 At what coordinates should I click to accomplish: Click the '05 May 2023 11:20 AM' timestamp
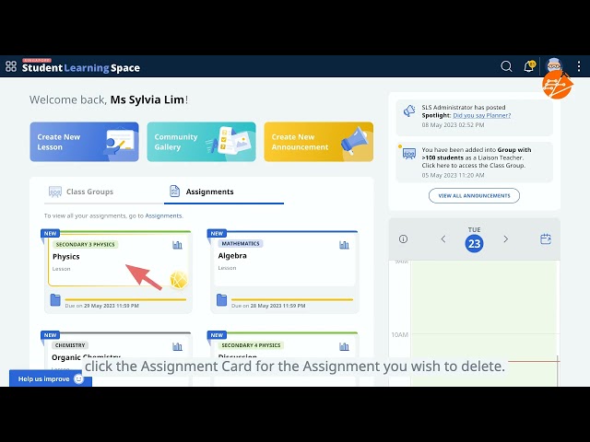click(453, 175)
